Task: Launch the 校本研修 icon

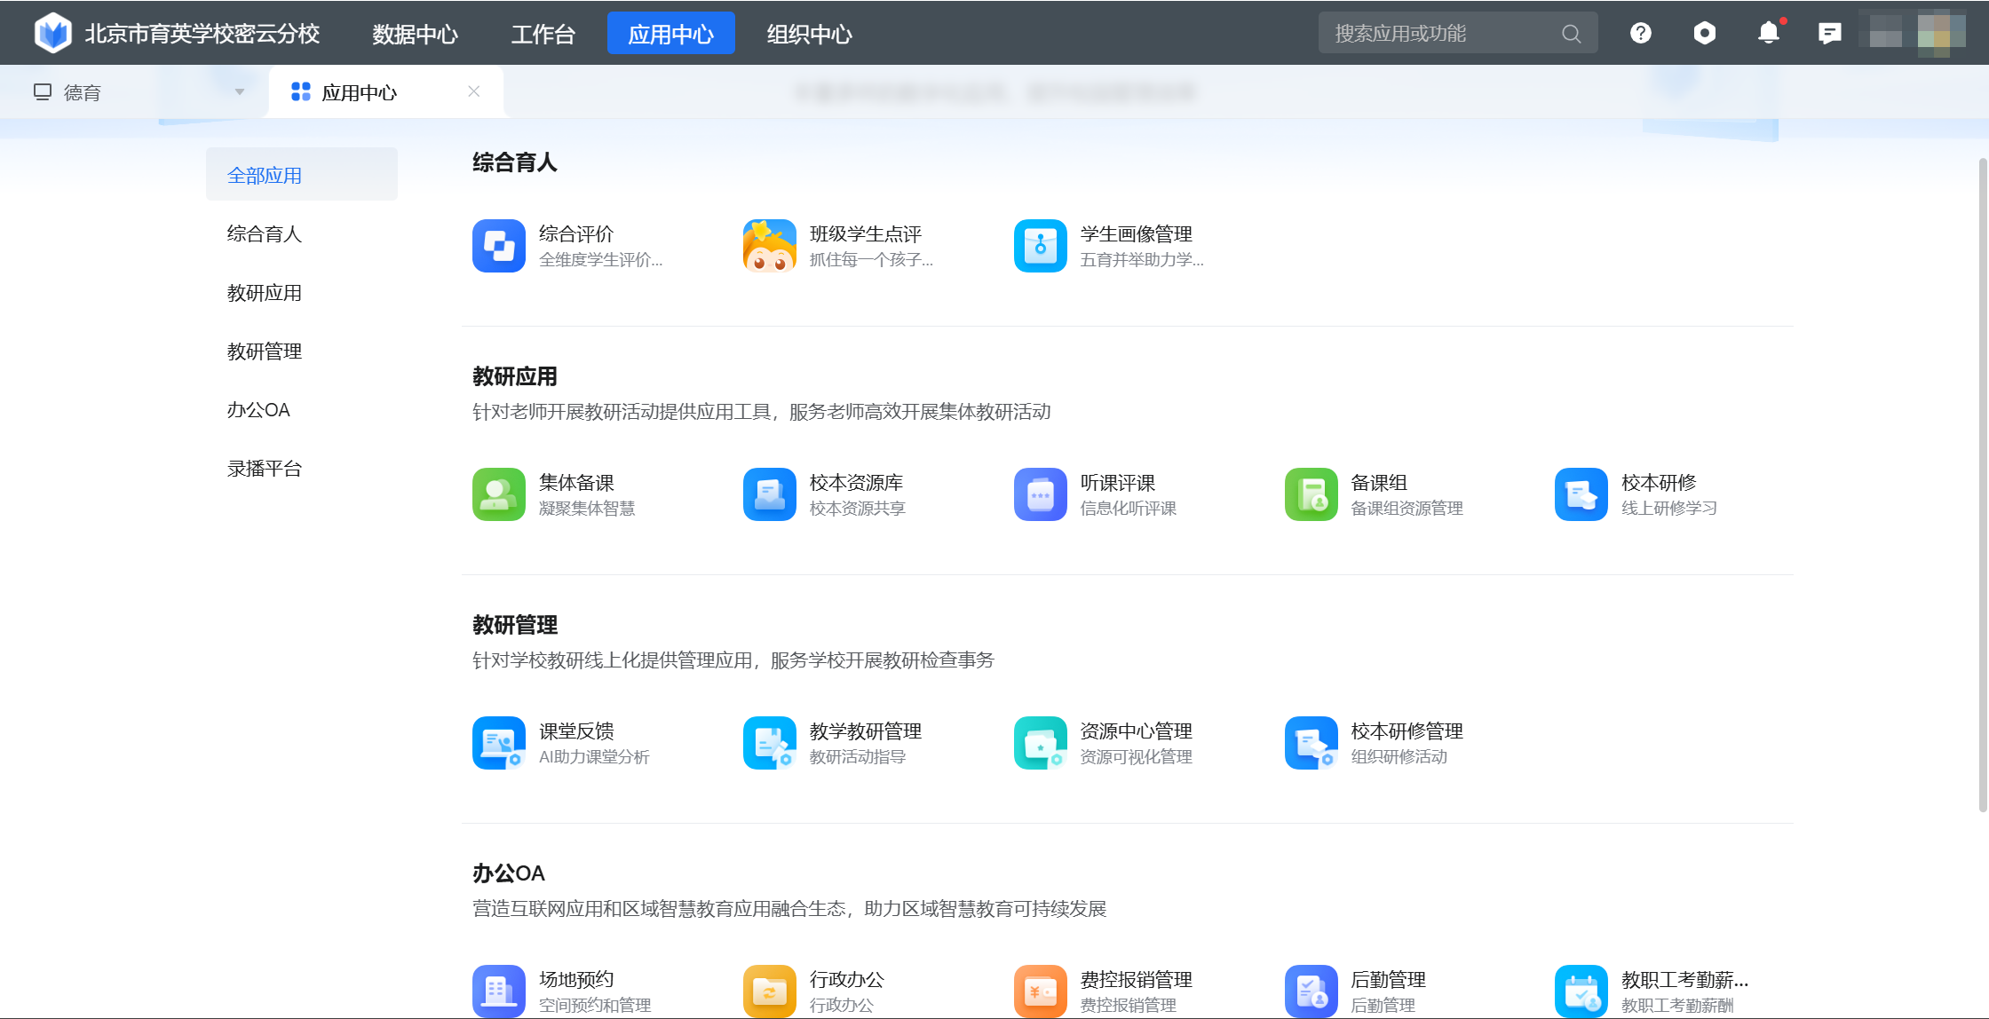Action: tap(1581, 494)
